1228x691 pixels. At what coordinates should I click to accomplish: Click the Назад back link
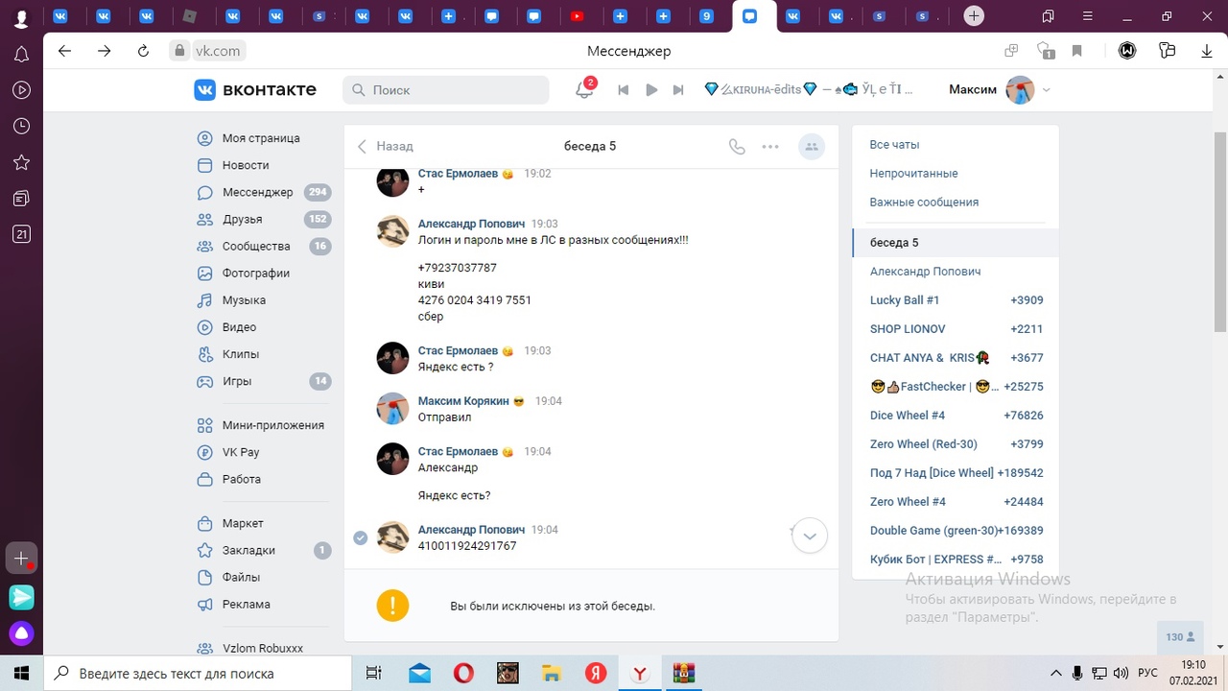(386, 147)
